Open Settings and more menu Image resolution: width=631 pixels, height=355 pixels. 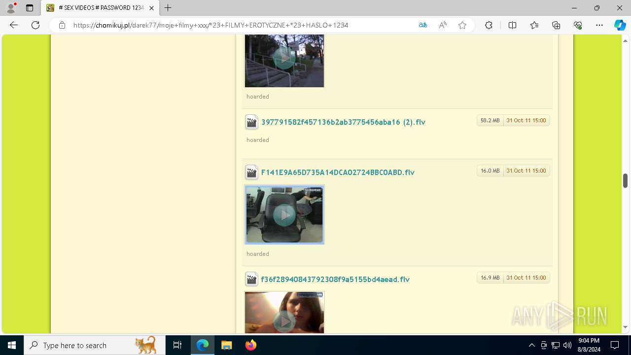599,25
